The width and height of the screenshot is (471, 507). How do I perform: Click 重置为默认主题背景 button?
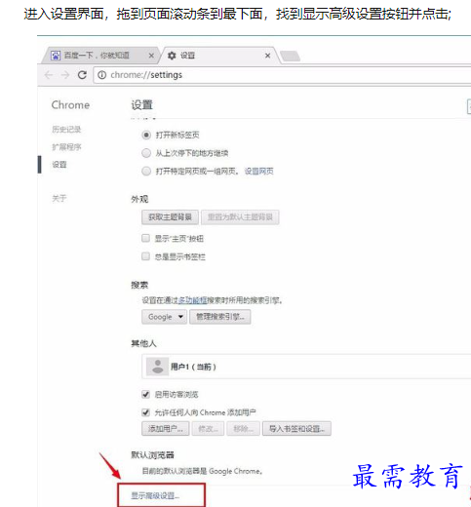(x=240, y=217)
